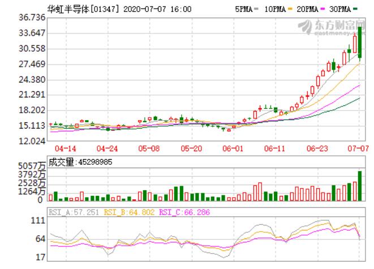Click the 27.469 price axis label
Screen dimensions: 374x269
tap(32, 64)
